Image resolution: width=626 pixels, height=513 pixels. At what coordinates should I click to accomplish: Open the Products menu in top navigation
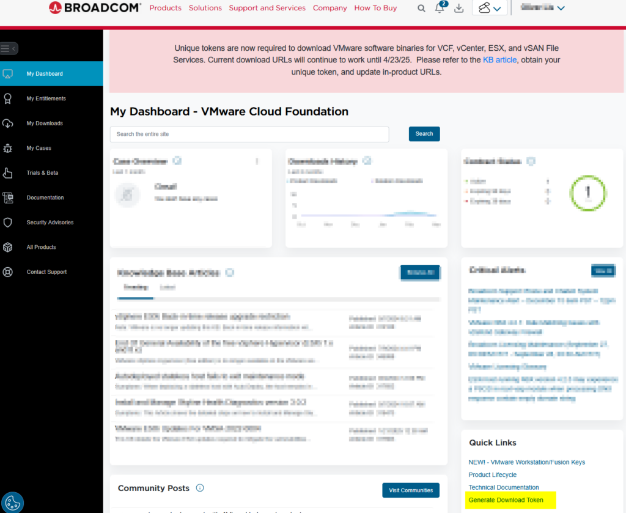pos(165,8)
